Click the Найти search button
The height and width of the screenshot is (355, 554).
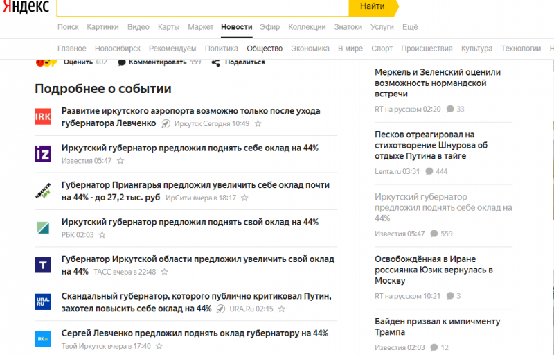click(x=373, y=7)
